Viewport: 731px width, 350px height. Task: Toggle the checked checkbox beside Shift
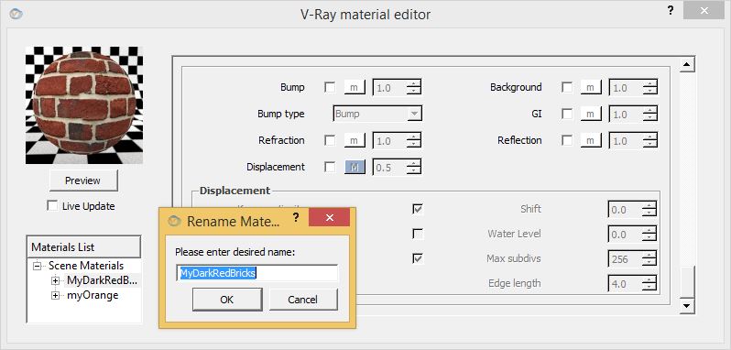click(418, 209)
